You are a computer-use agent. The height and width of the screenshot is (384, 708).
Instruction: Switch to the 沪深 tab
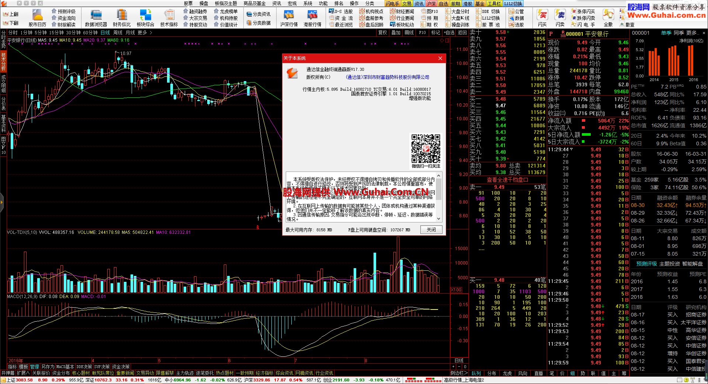(431, 3)
